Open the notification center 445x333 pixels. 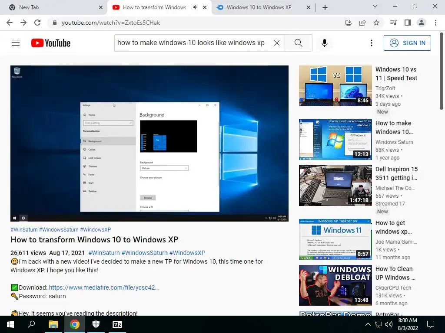[431, 324]
